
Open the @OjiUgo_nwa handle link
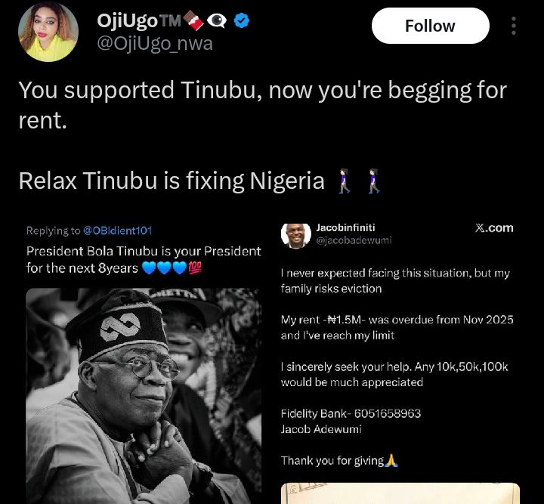(155, 44)
